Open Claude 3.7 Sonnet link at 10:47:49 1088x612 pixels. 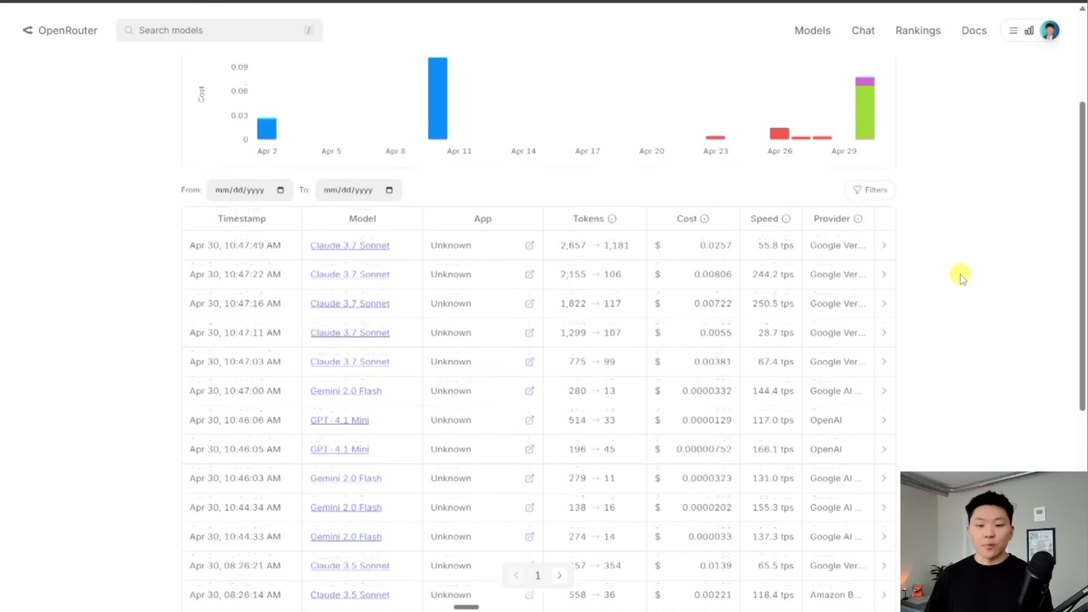pos(350,245)
